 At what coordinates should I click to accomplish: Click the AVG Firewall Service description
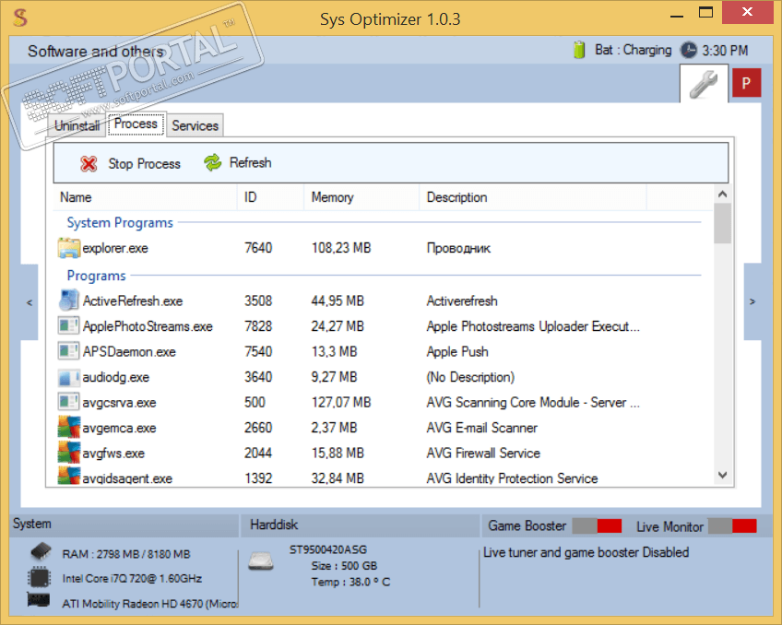[483, 453]
